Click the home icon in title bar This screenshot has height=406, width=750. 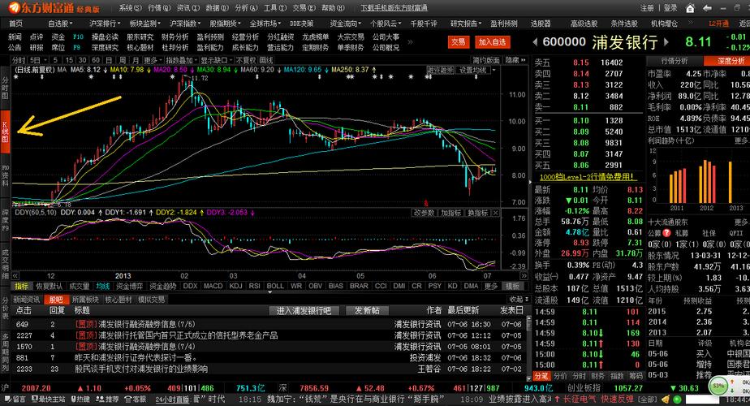point(690,8)
